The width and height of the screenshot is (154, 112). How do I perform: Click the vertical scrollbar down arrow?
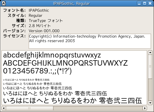pyautogui.click(x=150, y=103)
